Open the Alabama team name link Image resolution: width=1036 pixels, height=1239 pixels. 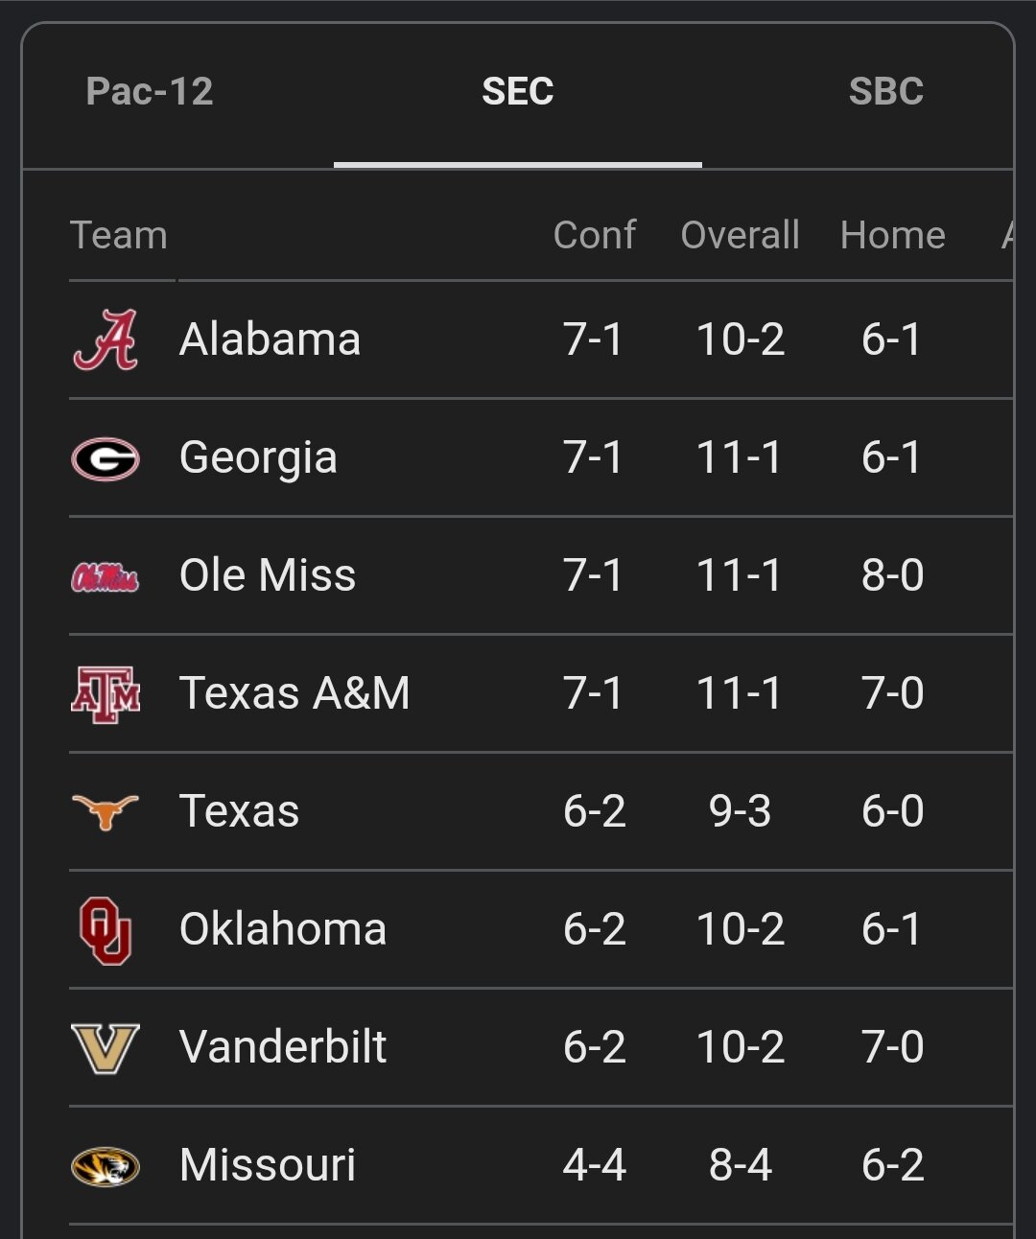[270, 339]
